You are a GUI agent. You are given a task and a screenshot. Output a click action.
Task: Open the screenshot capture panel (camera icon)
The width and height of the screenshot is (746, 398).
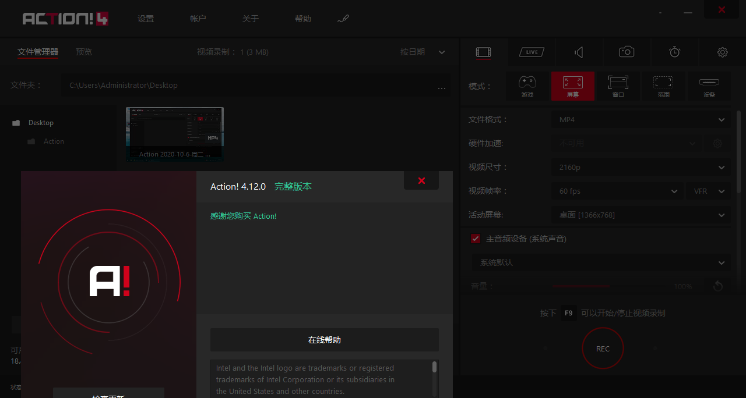coord(627,52)
